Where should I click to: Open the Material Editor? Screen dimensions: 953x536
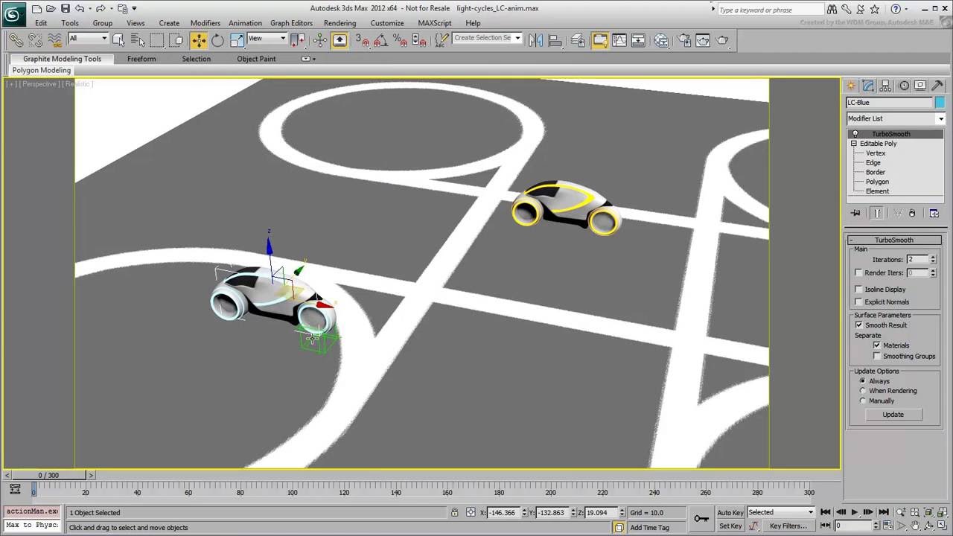[x=661, y=40]
